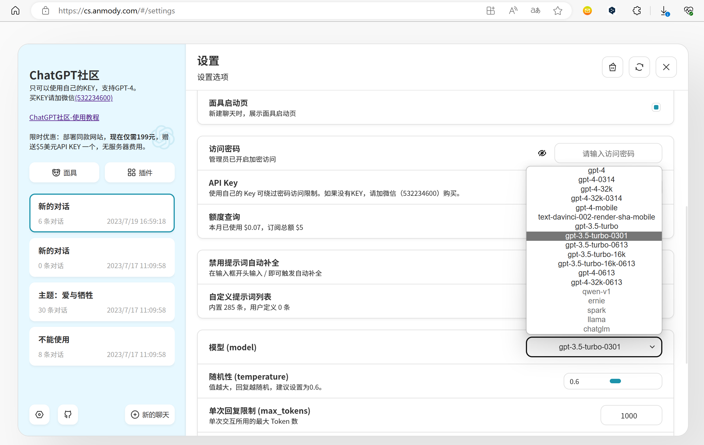Close the settings panel
The height and width of the screenshot is (445, 704).
click(x=666, y=67)
